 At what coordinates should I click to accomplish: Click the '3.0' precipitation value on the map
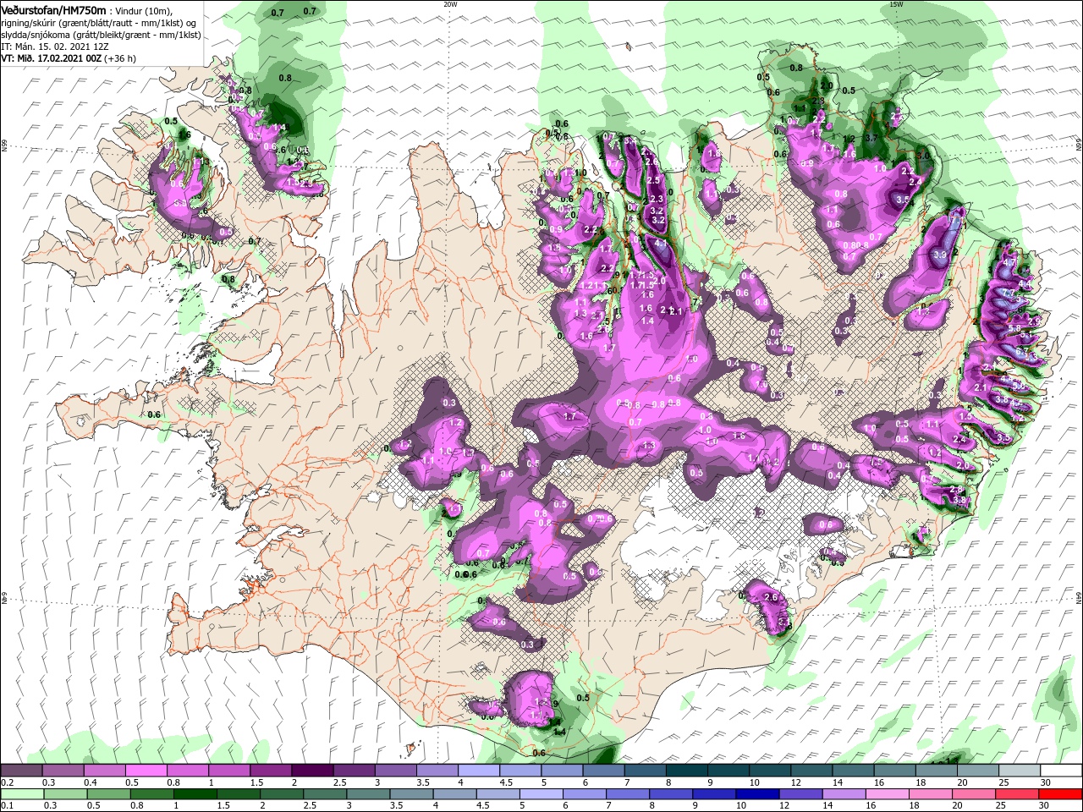coord(923,156)
